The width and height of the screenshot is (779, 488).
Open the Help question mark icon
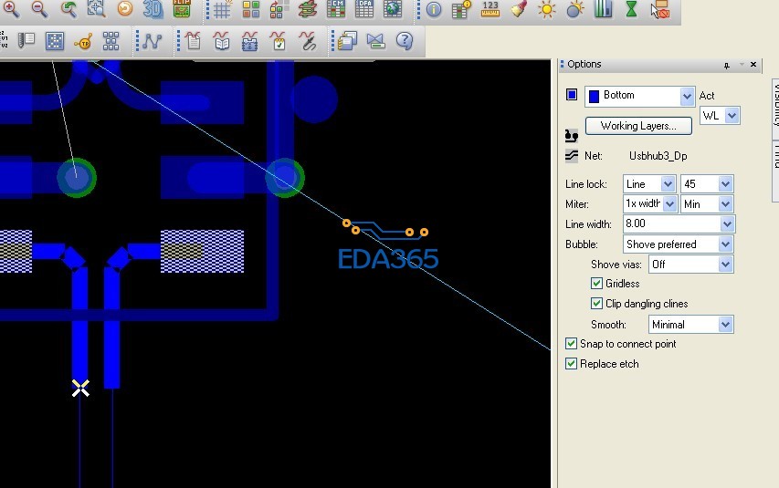pos(405,41)
